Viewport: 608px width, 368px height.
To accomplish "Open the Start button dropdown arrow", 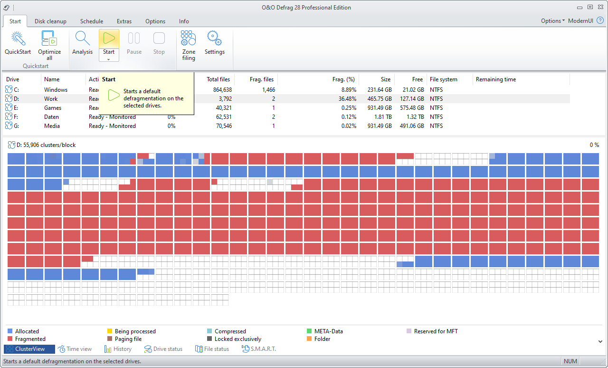I will coord(109,59).
